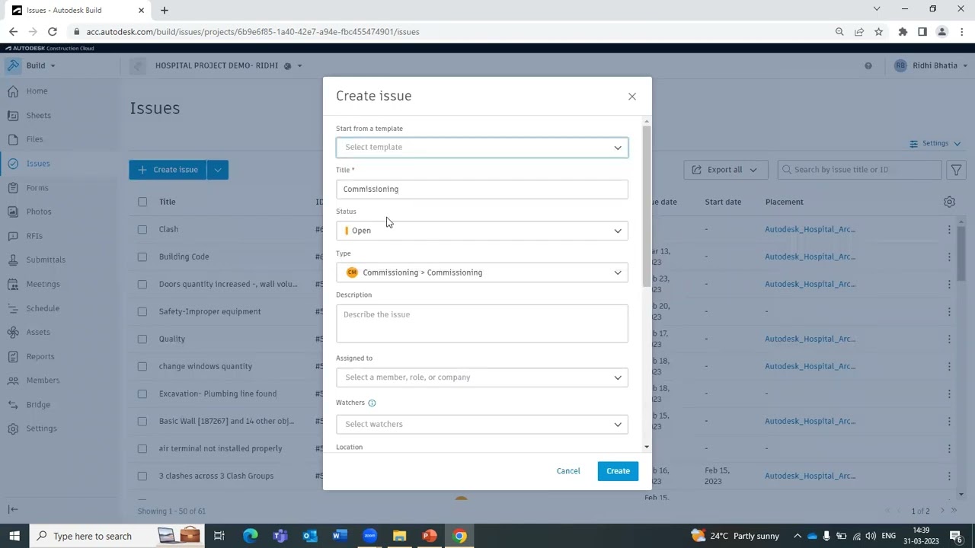Click Create issue button on Issues page
Viewport: 975px width, 548px height.
[168, 170]
